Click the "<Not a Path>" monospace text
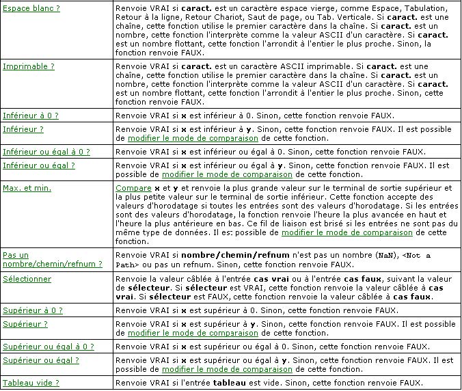Image resolution: width=462 pixels, height=391 pixels. [x=273, y=260]
